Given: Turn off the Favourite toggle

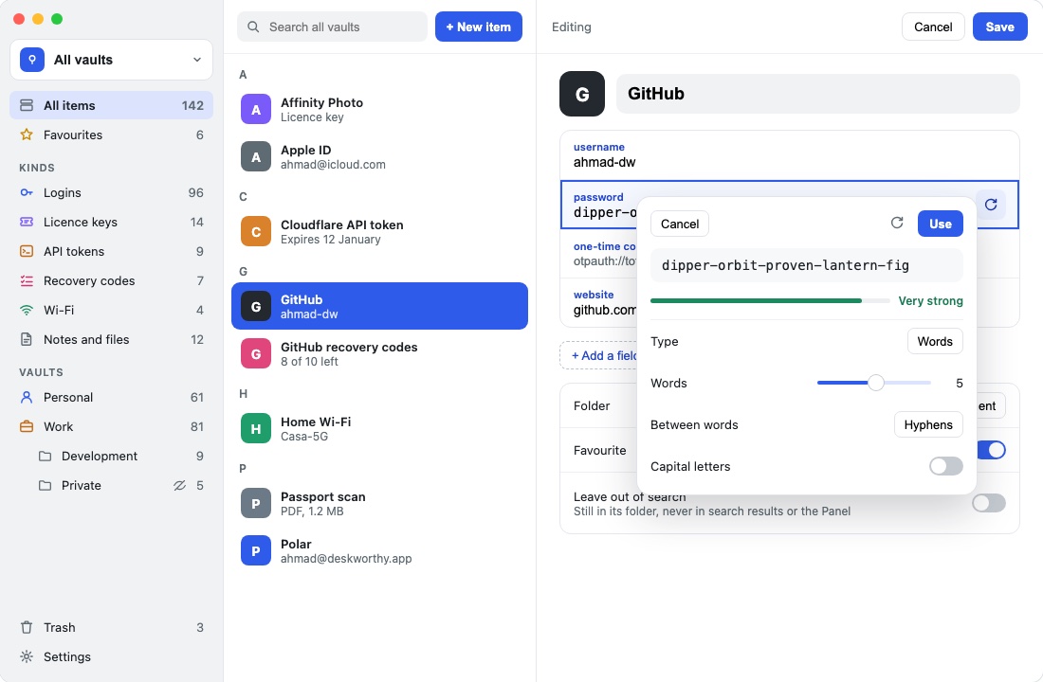Looking at the screenshot, I should pos(991,450).
